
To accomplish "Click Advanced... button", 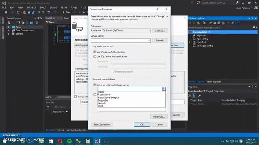I will 159,116.
